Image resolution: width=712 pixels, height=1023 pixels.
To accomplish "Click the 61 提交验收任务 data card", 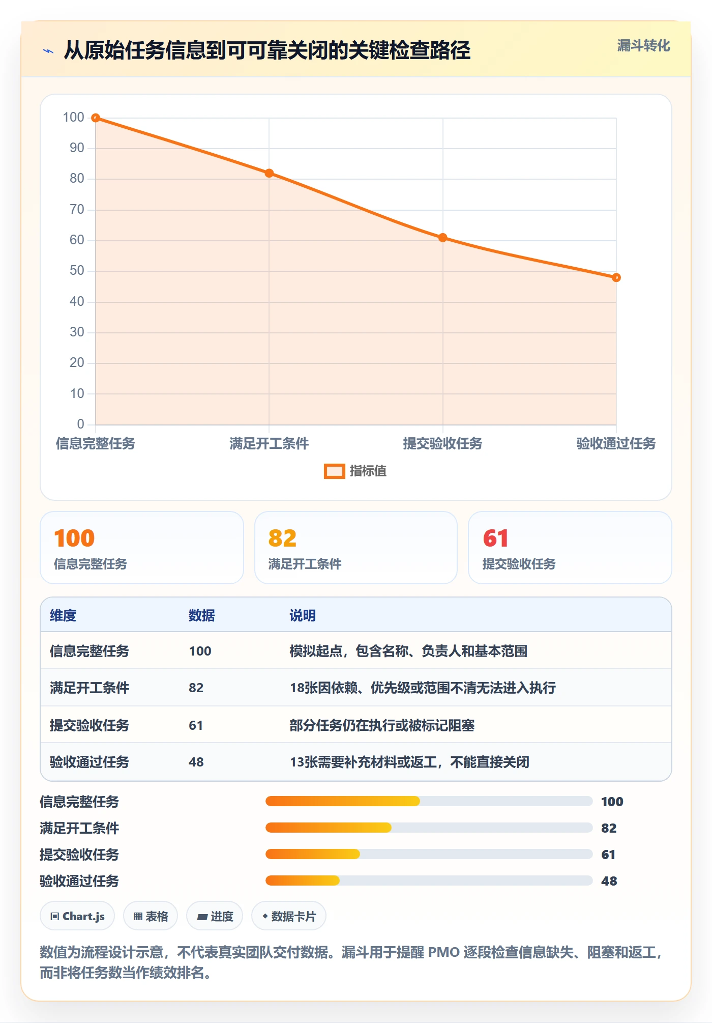I will point(570,548).
